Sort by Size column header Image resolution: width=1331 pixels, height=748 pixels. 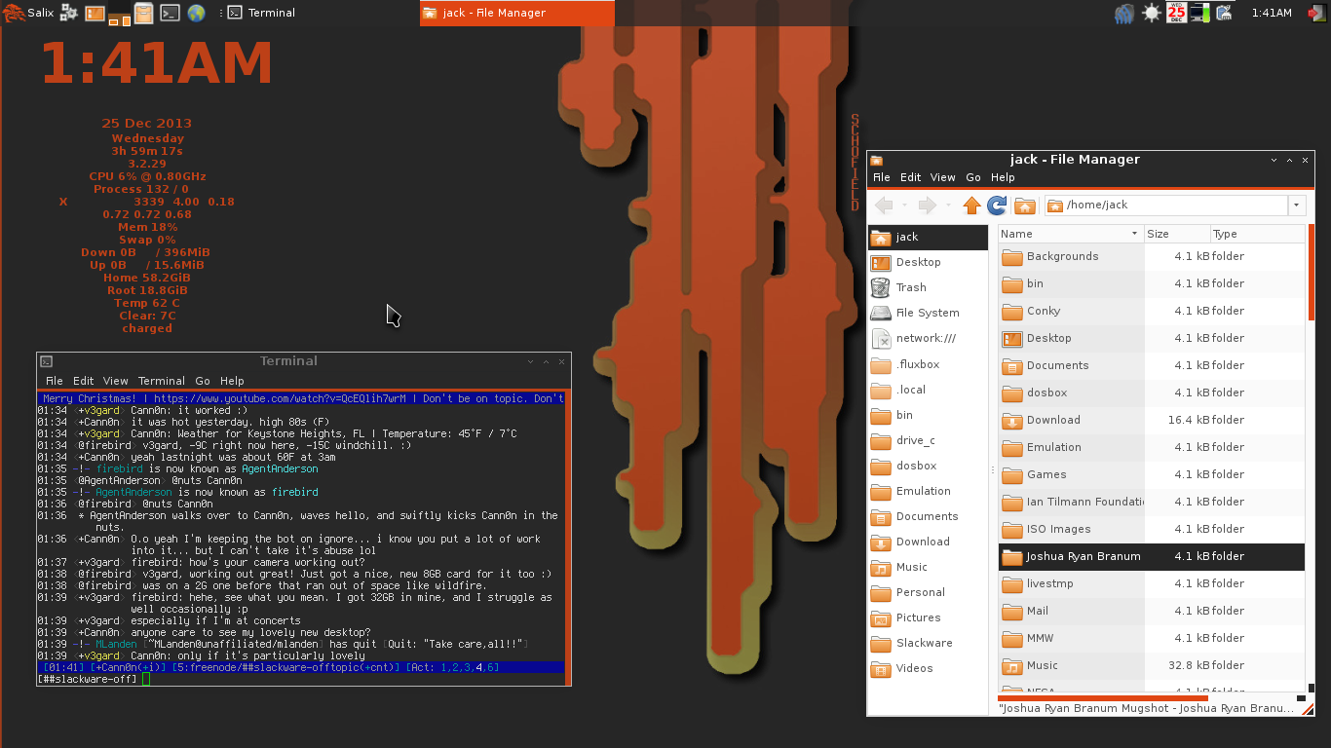(x=1176, y=234)
